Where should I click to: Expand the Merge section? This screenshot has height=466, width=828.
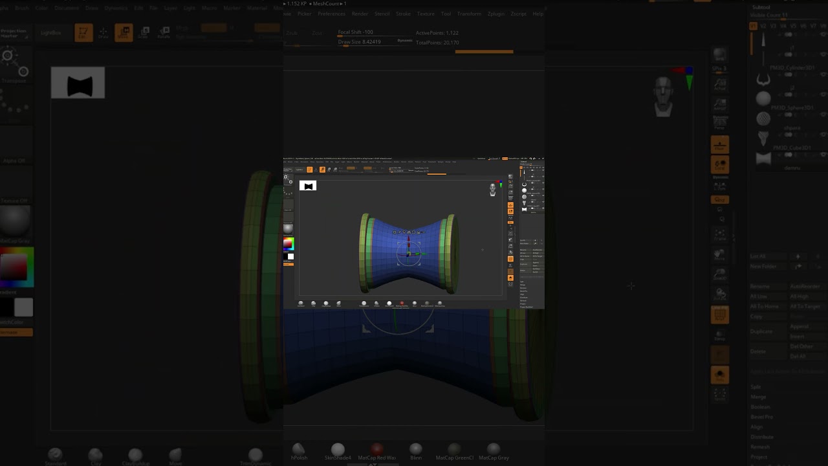(758, 397)
